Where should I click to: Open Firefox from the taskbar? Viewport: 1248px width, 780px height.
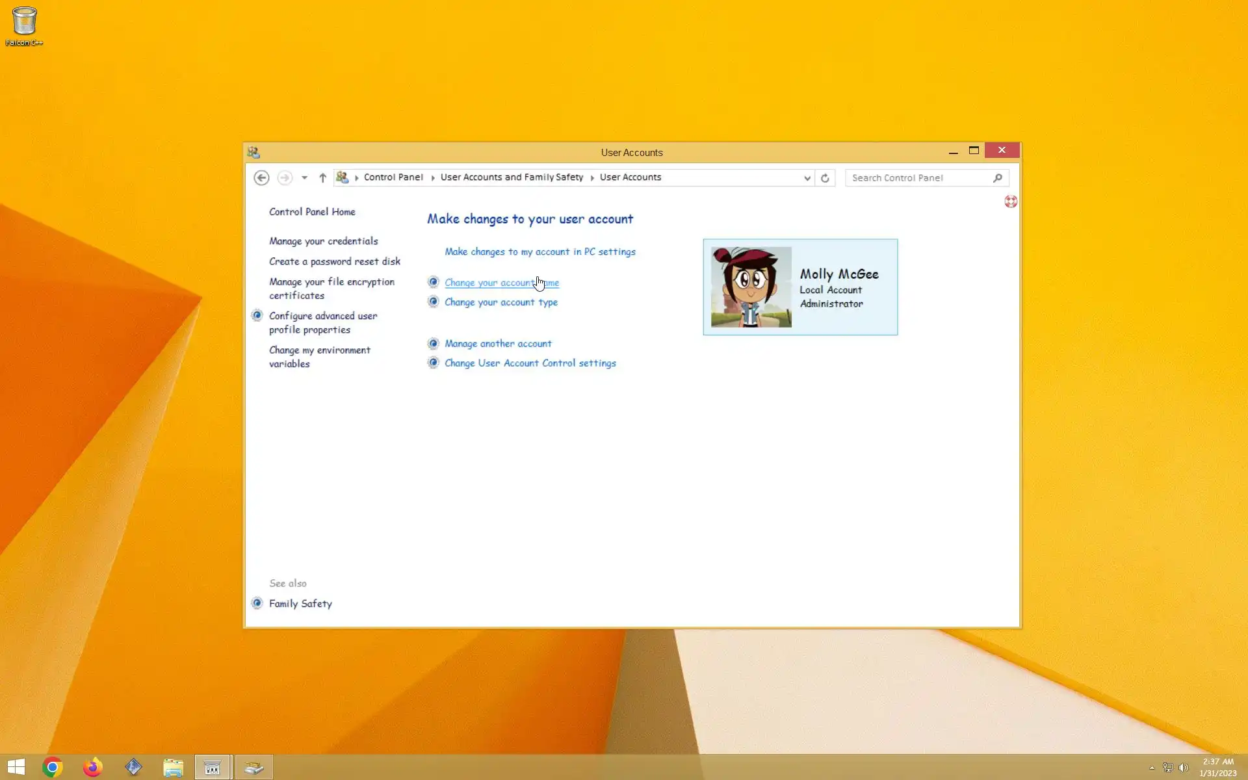(x=93, y=767)
